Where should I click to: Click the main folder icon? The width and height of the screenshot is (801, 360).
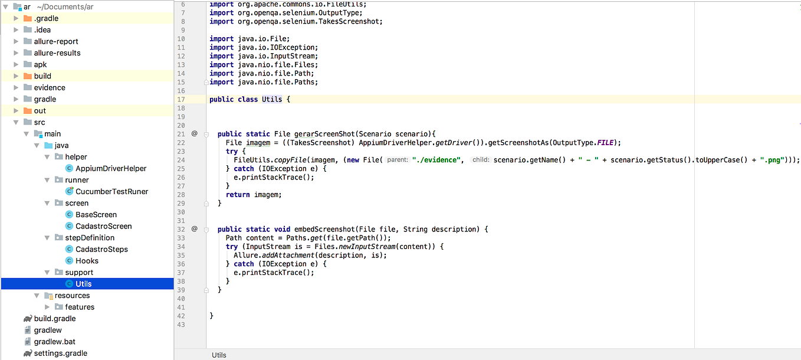(x=38, y=134)
